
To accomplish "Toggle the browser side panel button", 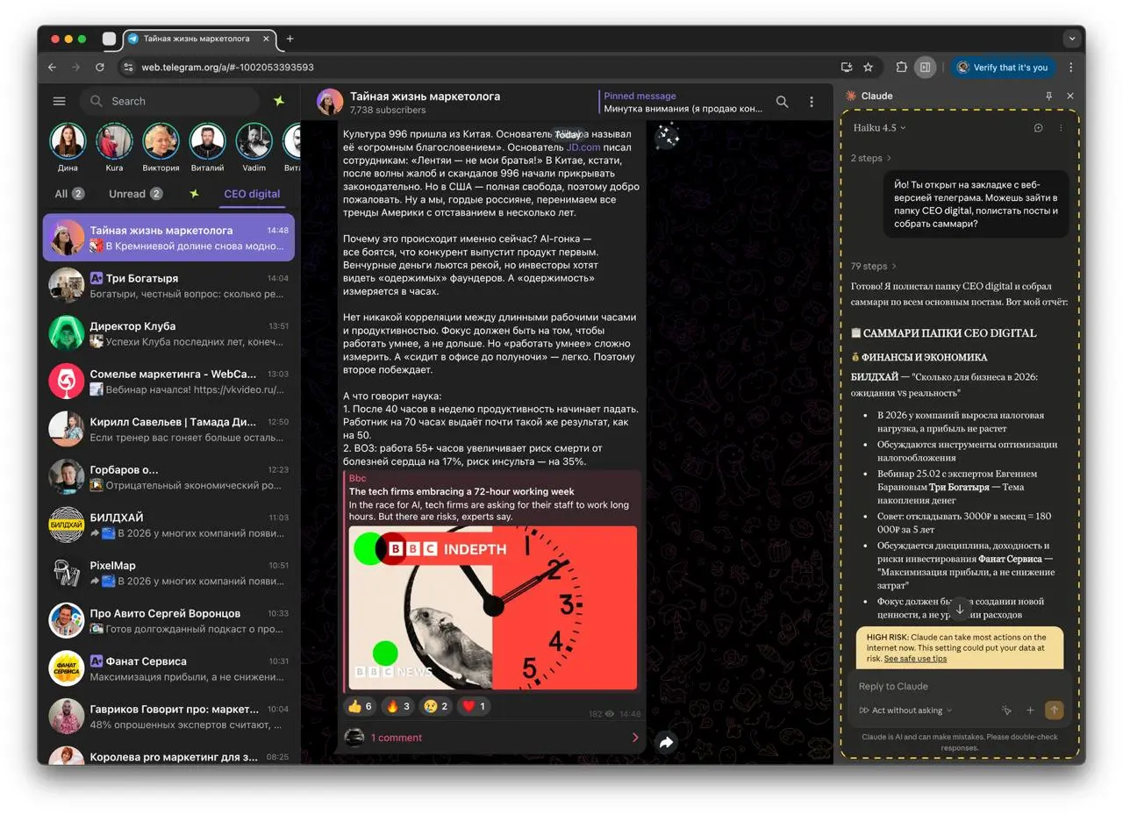I will click(924, 67).
